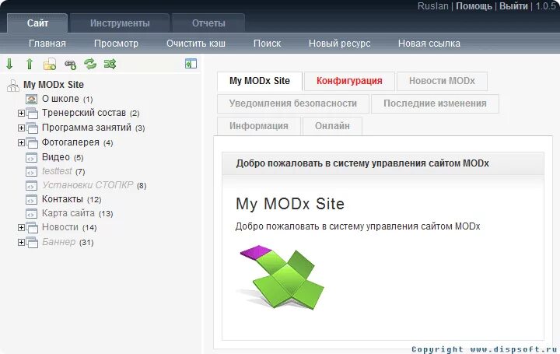Select Установки СТОПКР (8) in the tree
The width and height of the screenshot is (560, 354).
tap(94, 185)
